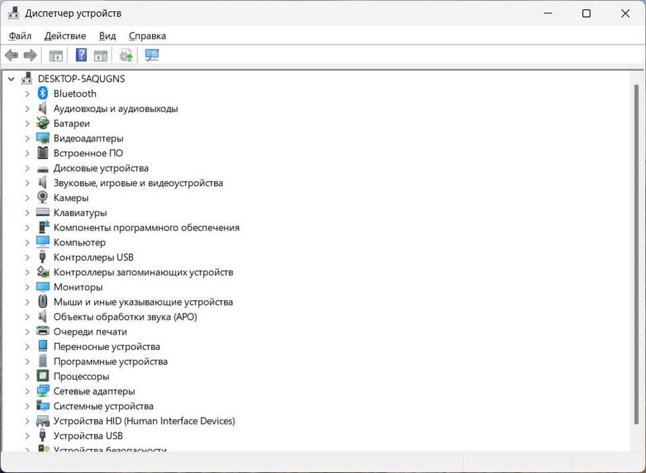The width and height of the screenshot is (646, 473).
Task: Select the Очереди печати row
Action: 90,331
